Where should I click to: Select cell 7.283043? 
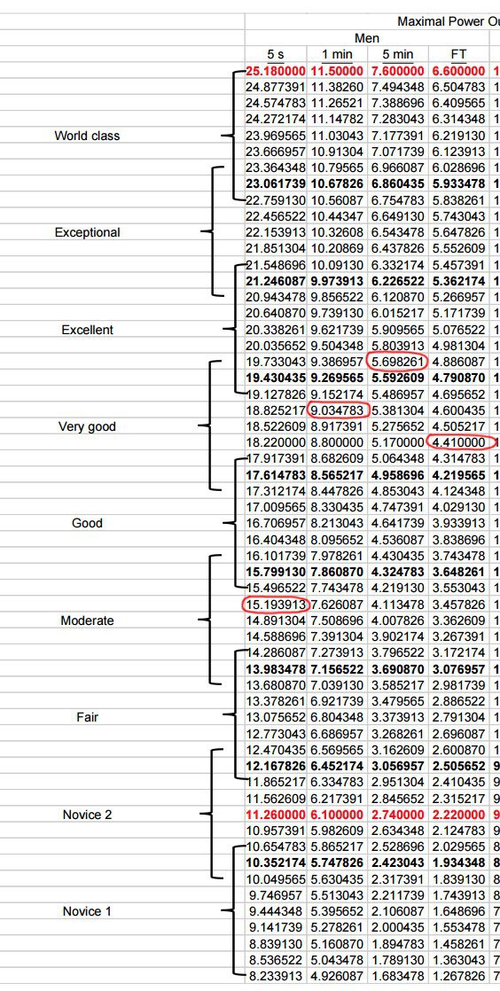tap(397, 119)
